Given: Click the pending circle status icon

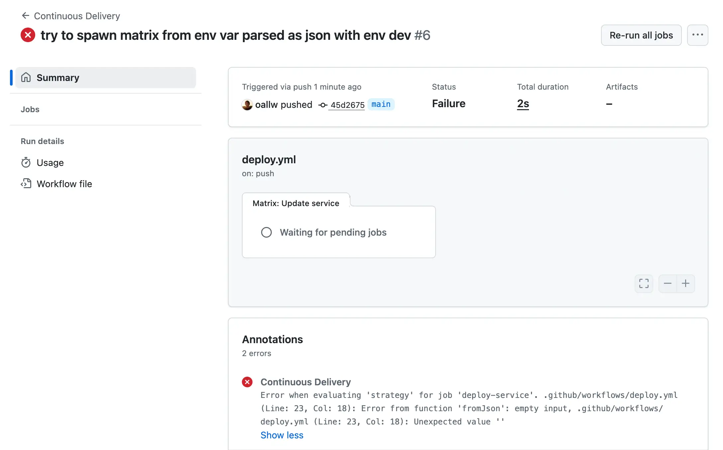Looking at the screenshot, I should (x=266, y=232).
